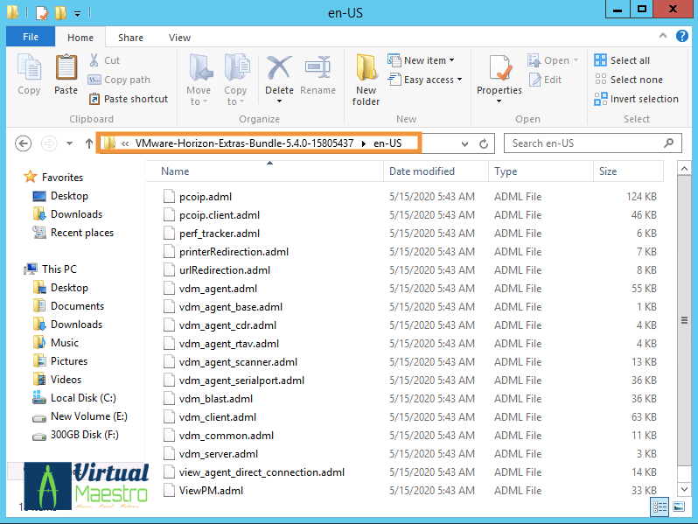Click Invert selection in ribbon
Screen dimensions: 698x524
(636, 99)
